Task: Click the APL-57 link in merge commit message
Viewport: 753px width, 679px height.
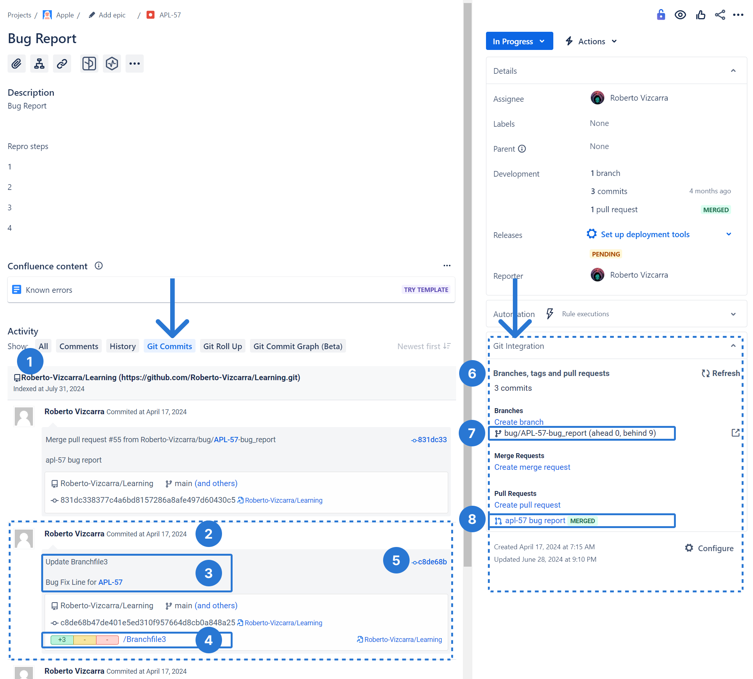Action: (x=226, y=440)
